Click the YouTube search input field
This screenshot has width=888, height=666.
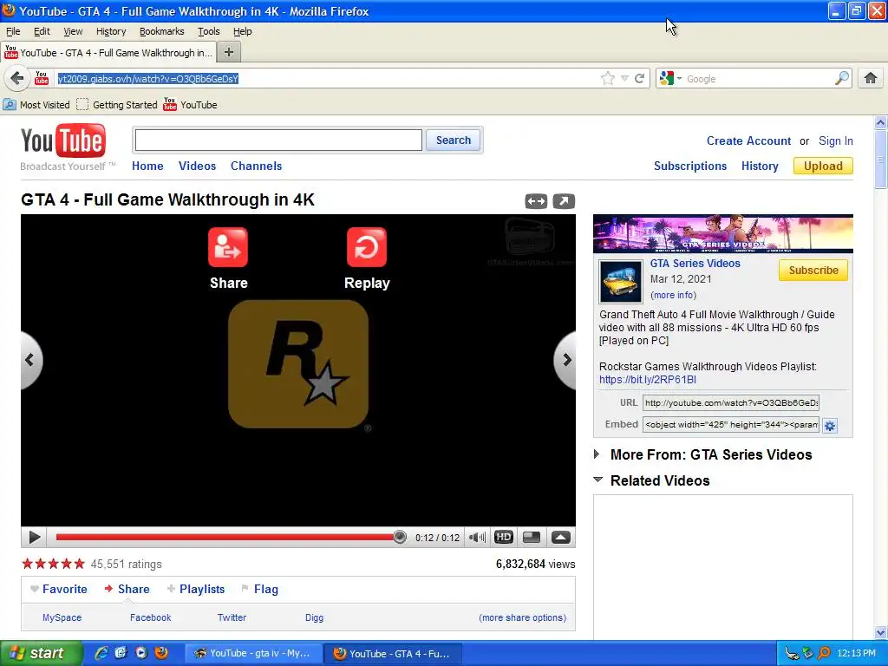pos(278,140)
